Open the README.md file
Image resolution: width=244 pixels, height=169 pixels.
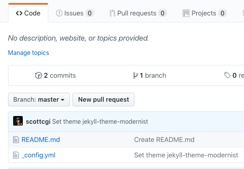[41, 140]
